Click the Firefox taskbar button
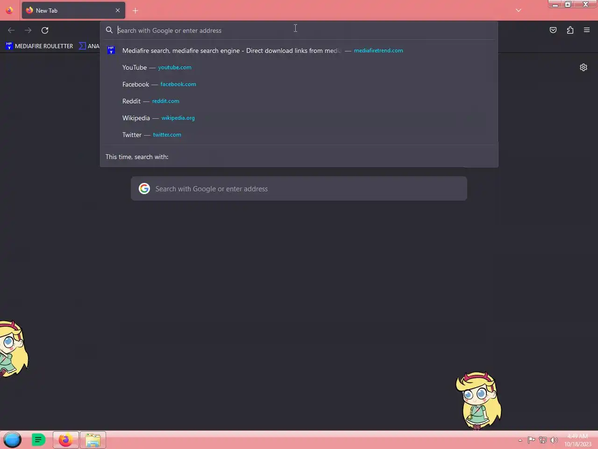Screen dimensions: 598x449 [x=66, y=440]
